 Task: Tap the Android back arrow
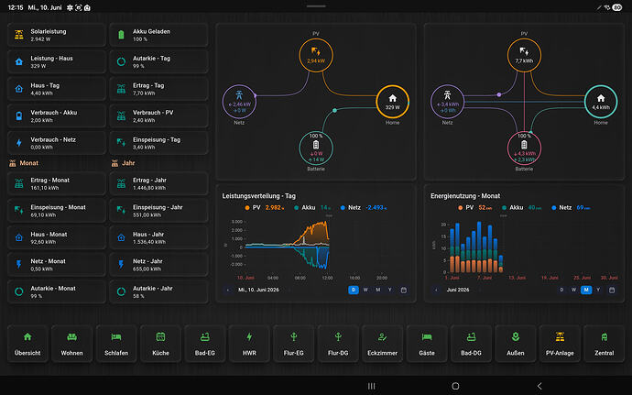(x=539, y=386)
